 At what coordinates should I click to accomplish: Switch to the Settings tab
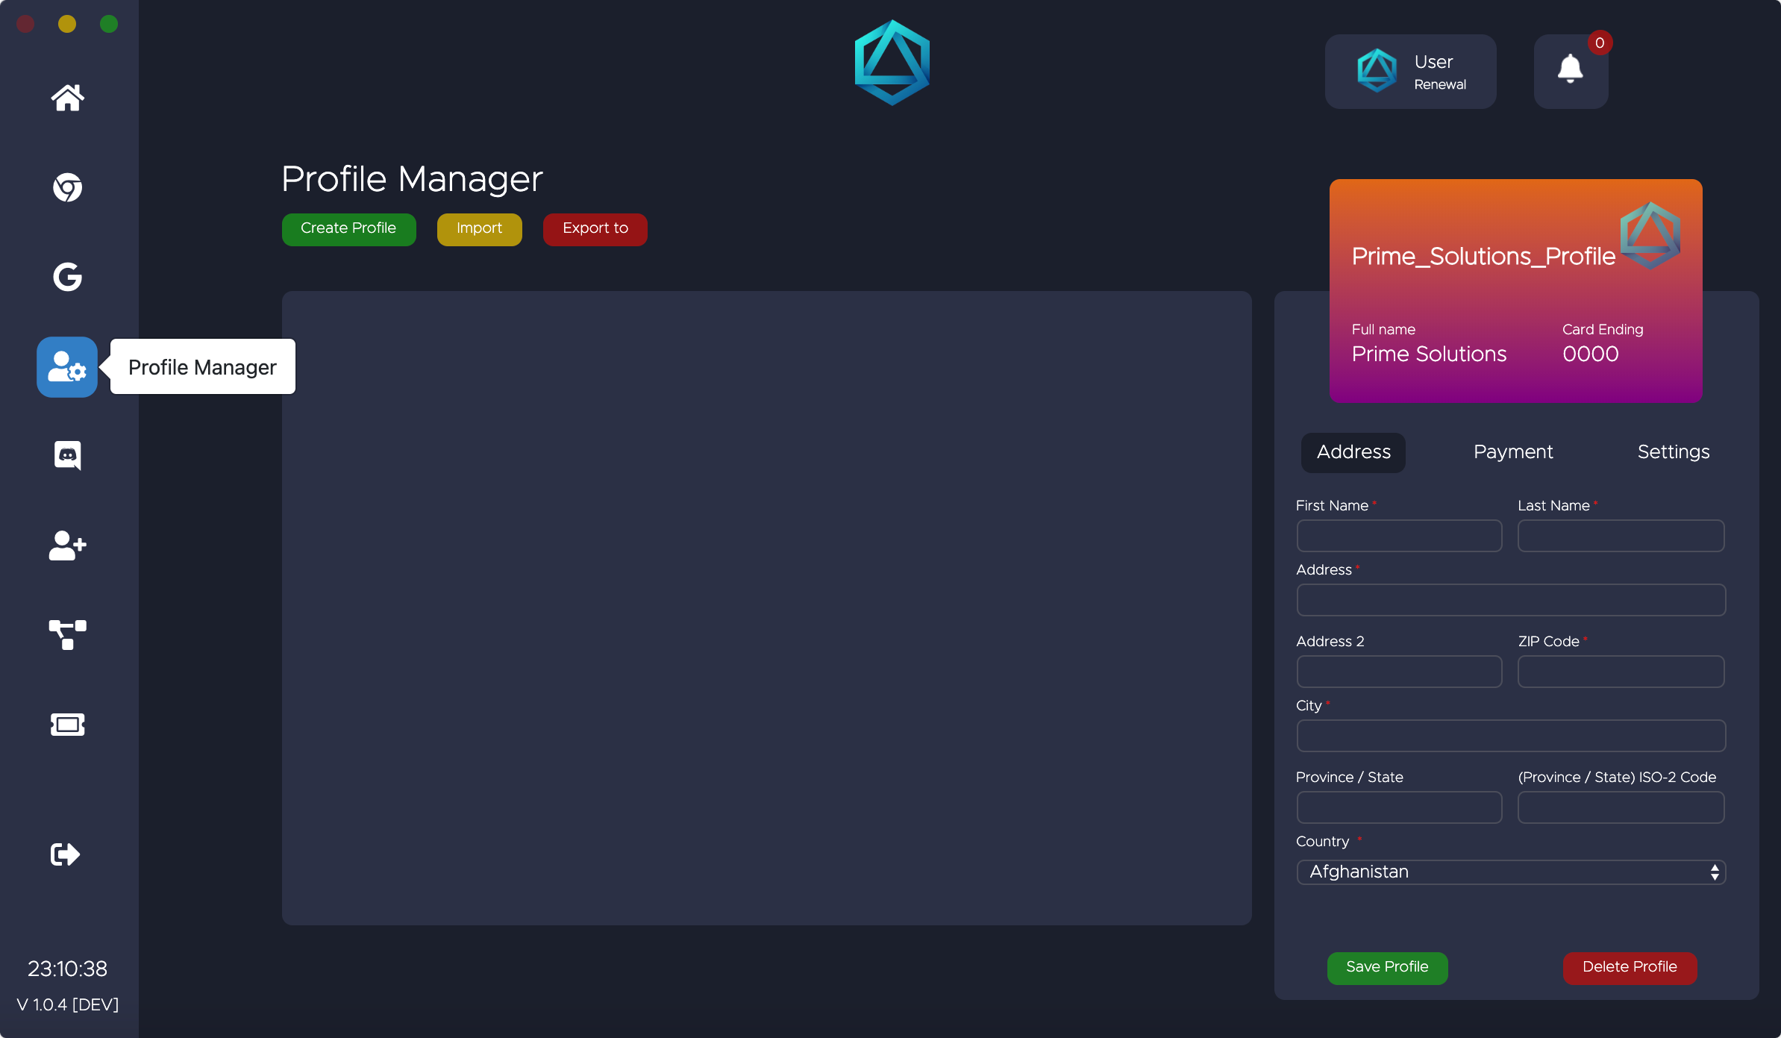point(1674,452)
